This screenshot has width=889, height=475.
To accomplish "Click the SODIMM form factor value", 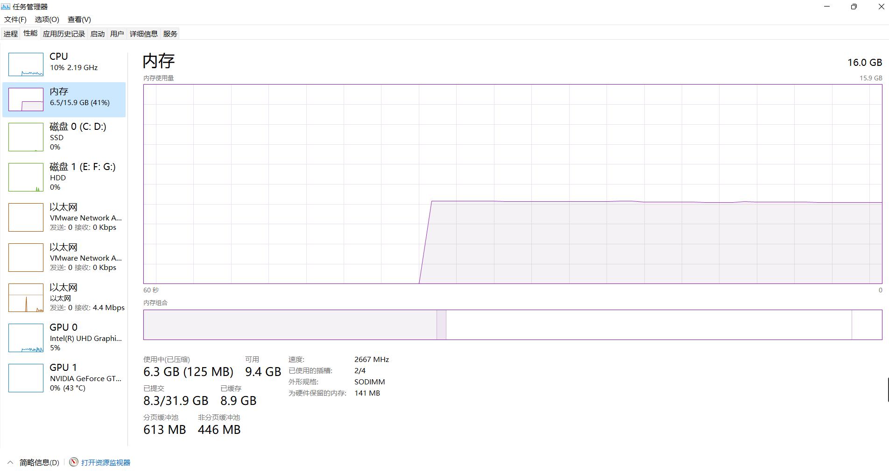I will pyautogui.click(x=370, y=382).
